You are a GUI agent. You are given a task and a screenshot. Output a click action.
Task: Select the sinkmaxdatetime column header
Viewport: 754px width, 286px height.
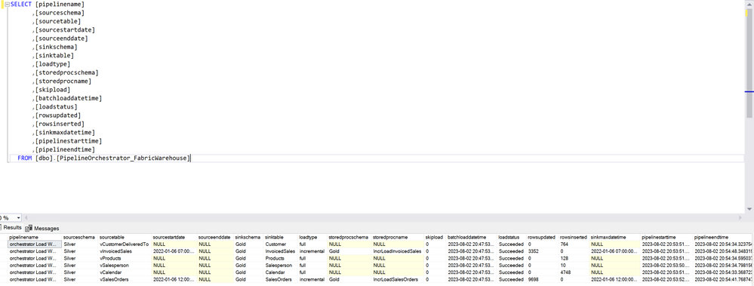[x=615, y=238]
